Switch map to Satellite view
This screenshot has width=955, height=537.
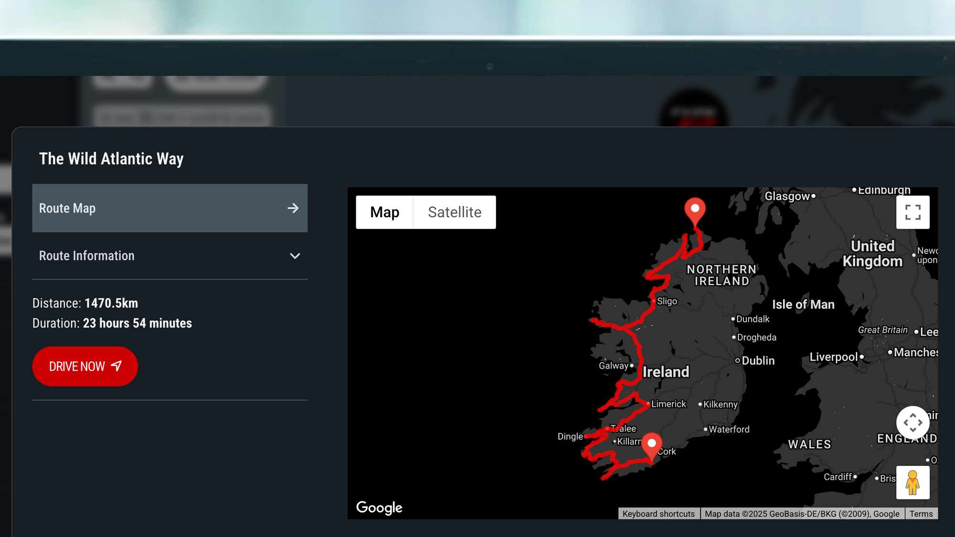pos(455,212)
